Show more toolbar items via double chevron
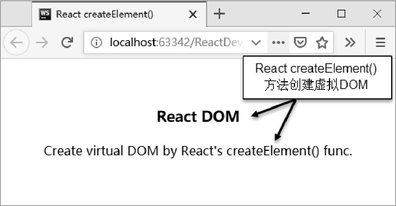 pos(350,42)
